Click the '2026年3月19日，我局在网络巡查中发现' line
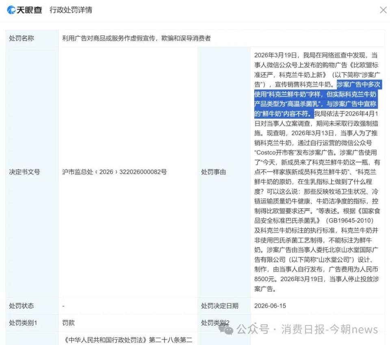The height and width of the screenshot is (345, 390). (x=316, y=55)
